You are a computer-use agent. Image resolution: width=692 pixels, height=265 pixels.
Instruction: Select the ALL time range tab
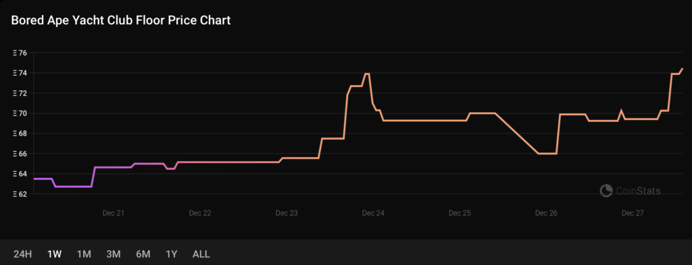pos(201,254)
